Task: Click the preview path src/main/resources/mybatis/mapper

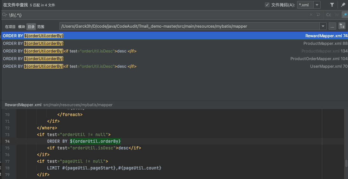Action: click(x=78, y=105)
